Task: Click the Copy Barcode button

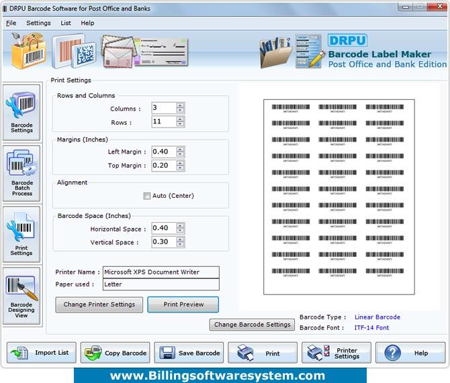Action: [115, 353]
